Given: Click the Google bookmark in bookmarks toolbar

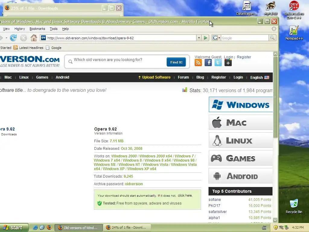Looking at the screenshot, I should point(54,48).
